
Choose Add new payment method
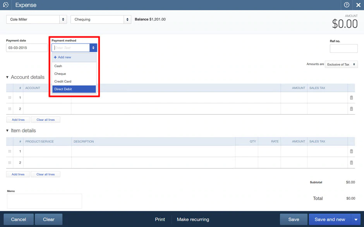[74, 57]
